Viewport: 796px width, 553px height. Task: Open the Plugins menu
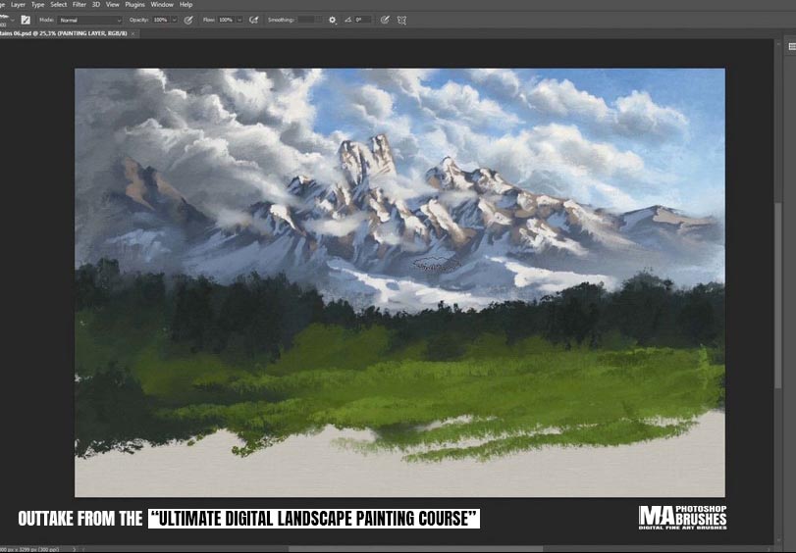pyautogui.click(x=135, y=5)
